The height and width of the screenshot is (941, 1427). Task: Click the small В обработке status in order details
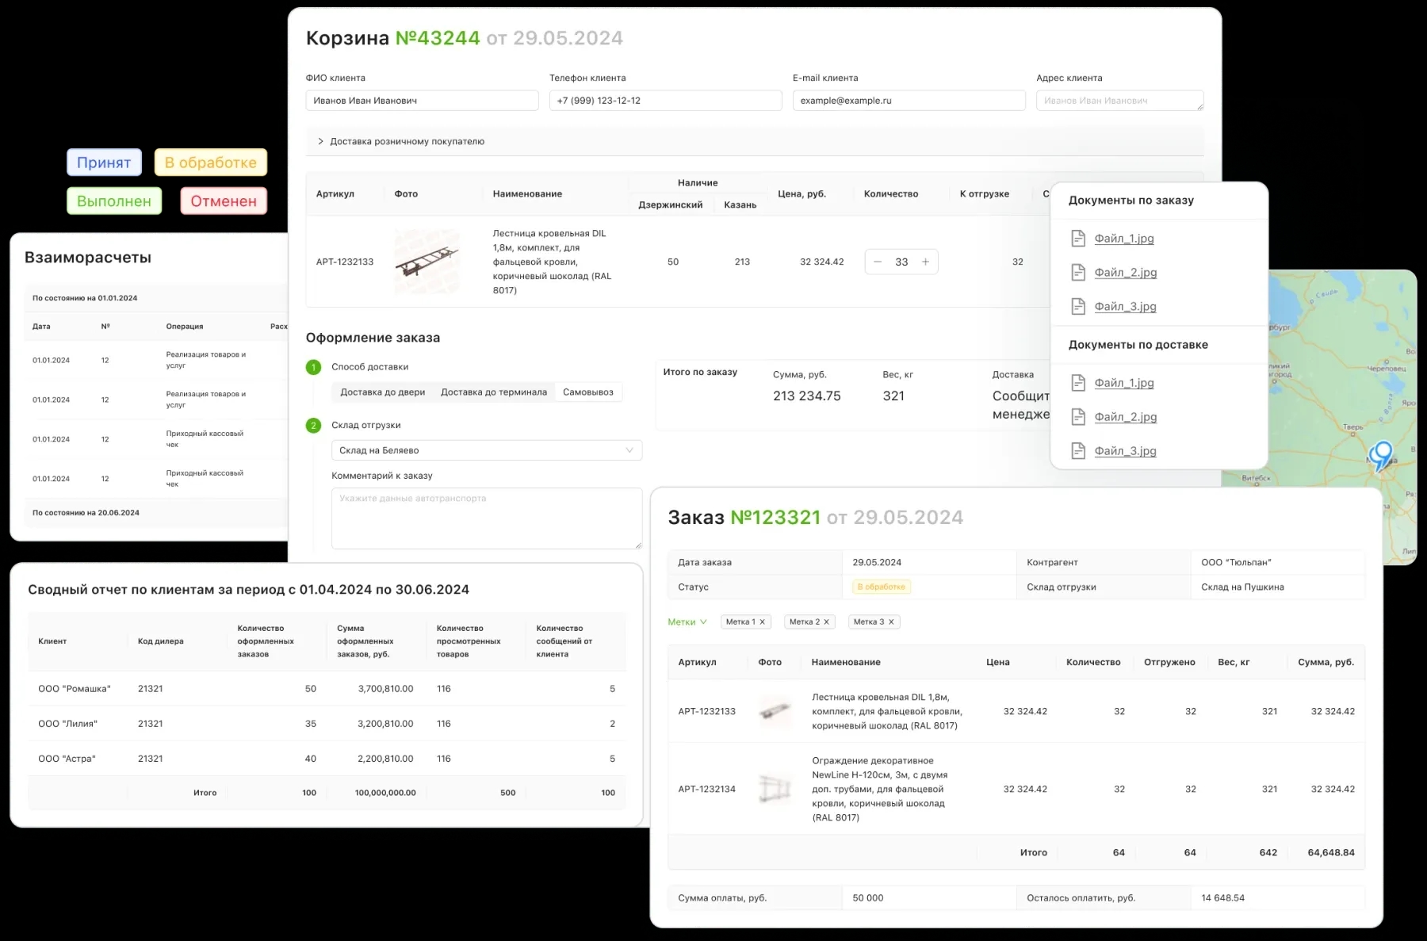coord(882,587)
